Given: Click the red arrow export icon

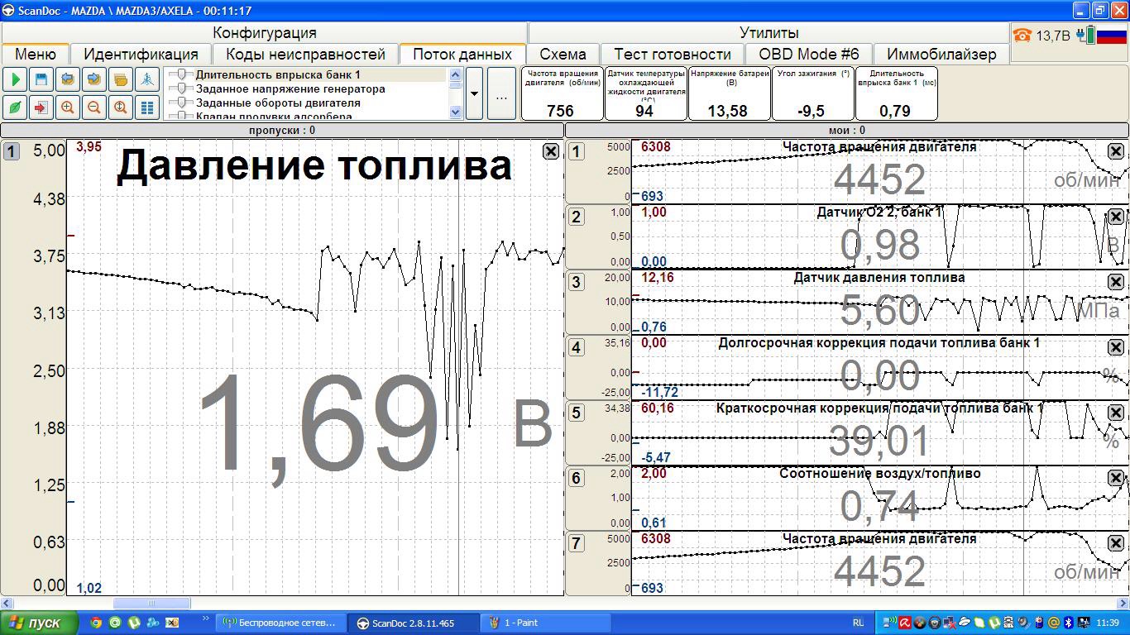Looking at the screenshot, I should click(41, 107).
